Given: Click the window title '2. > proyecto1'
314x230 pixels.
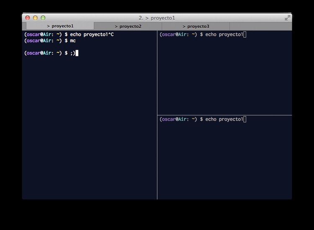Looking at the screenshot, I should coord(157,18).
